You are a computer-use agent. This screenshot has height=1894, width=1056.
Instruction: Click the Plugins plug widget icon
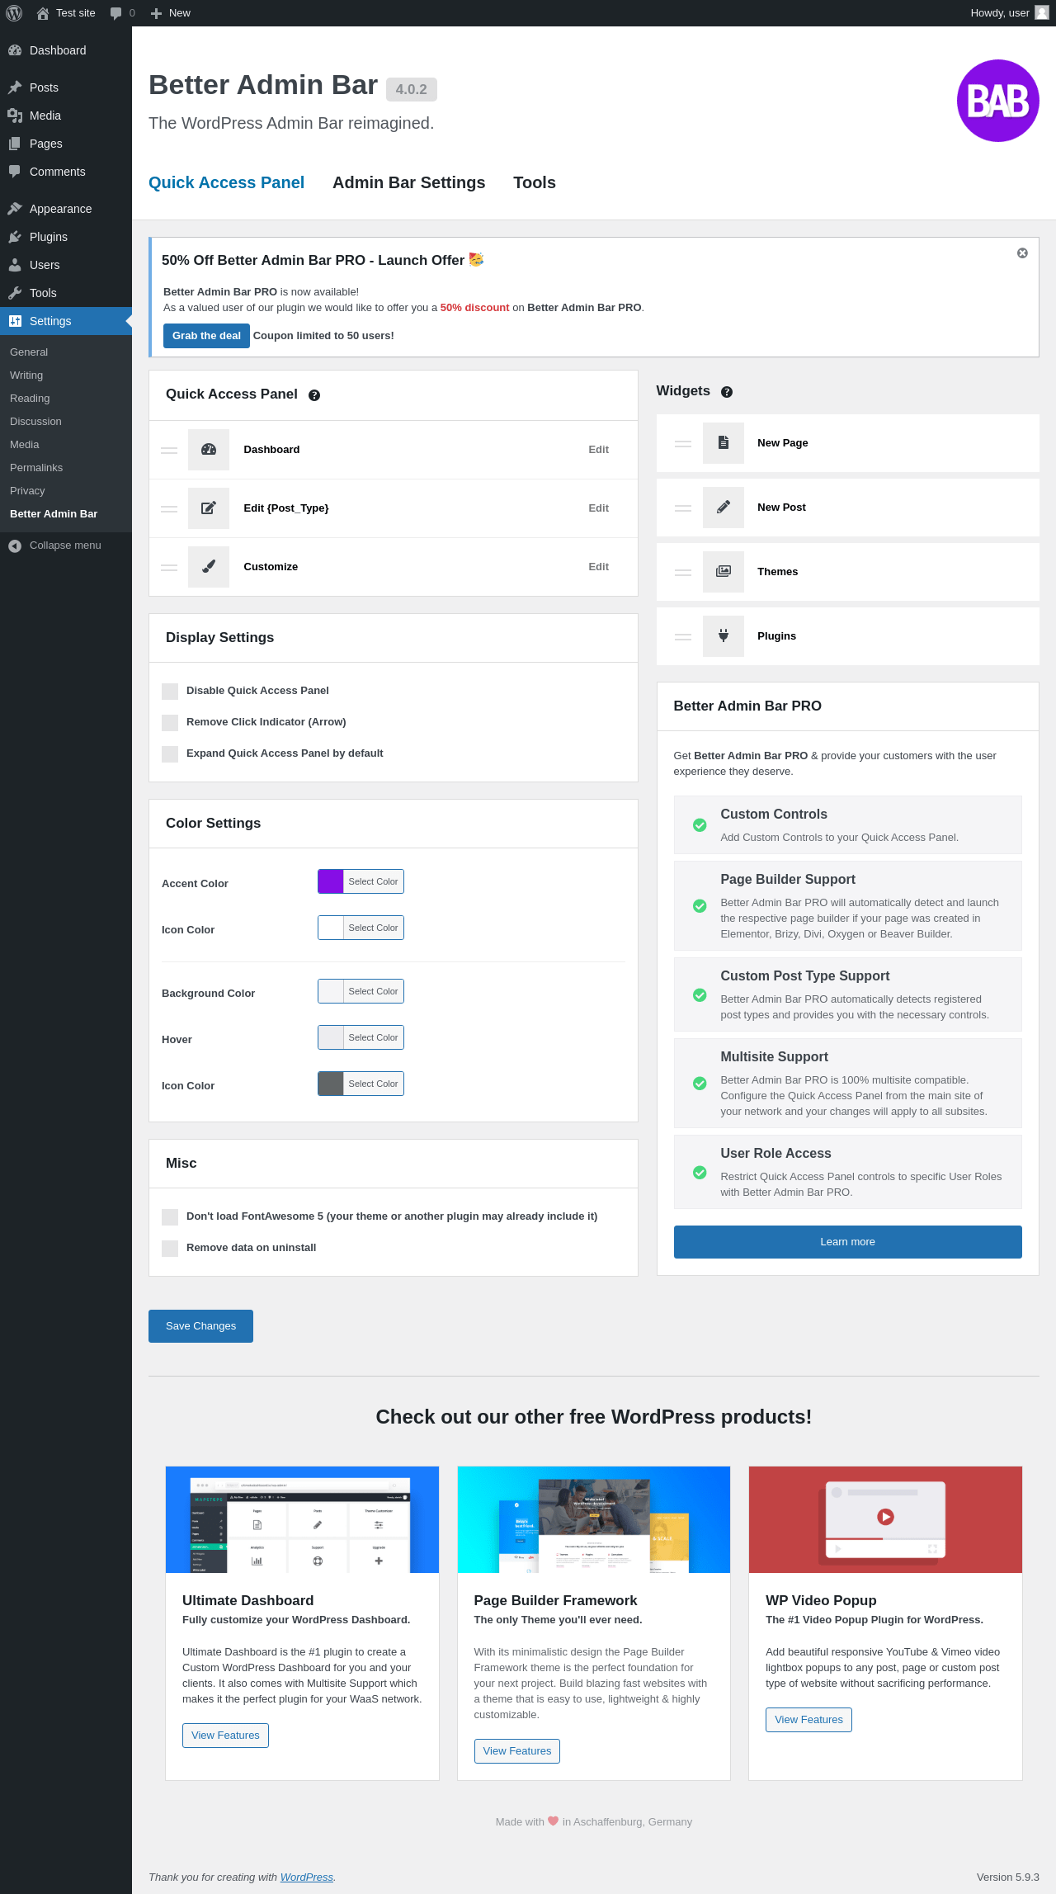point(724,636)
